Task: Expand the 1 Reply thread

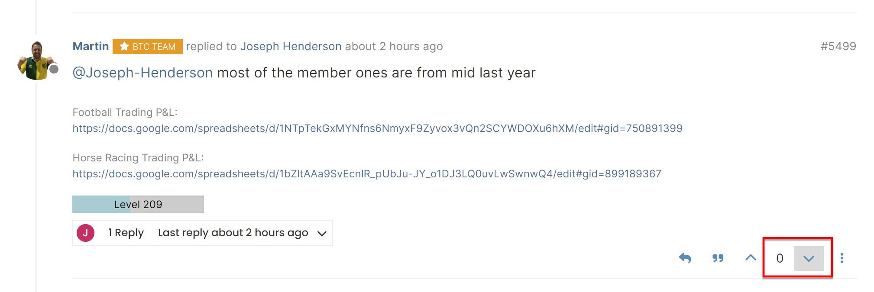Action: click(x=126, y=233)
